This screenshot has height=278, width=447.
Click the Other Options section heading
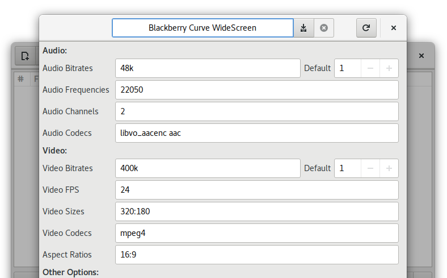coord(70,272)
